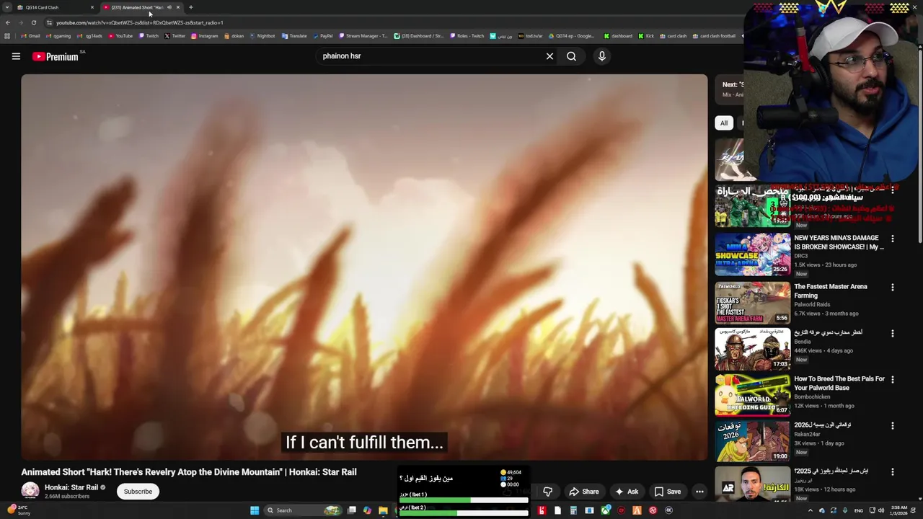Click the magnifier search button

(x=571, y=56)
